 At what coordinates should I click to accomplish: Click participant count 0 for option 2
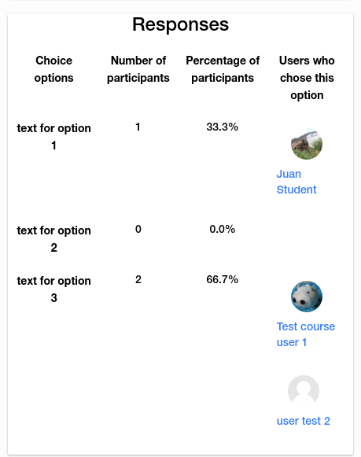(138, 229)
